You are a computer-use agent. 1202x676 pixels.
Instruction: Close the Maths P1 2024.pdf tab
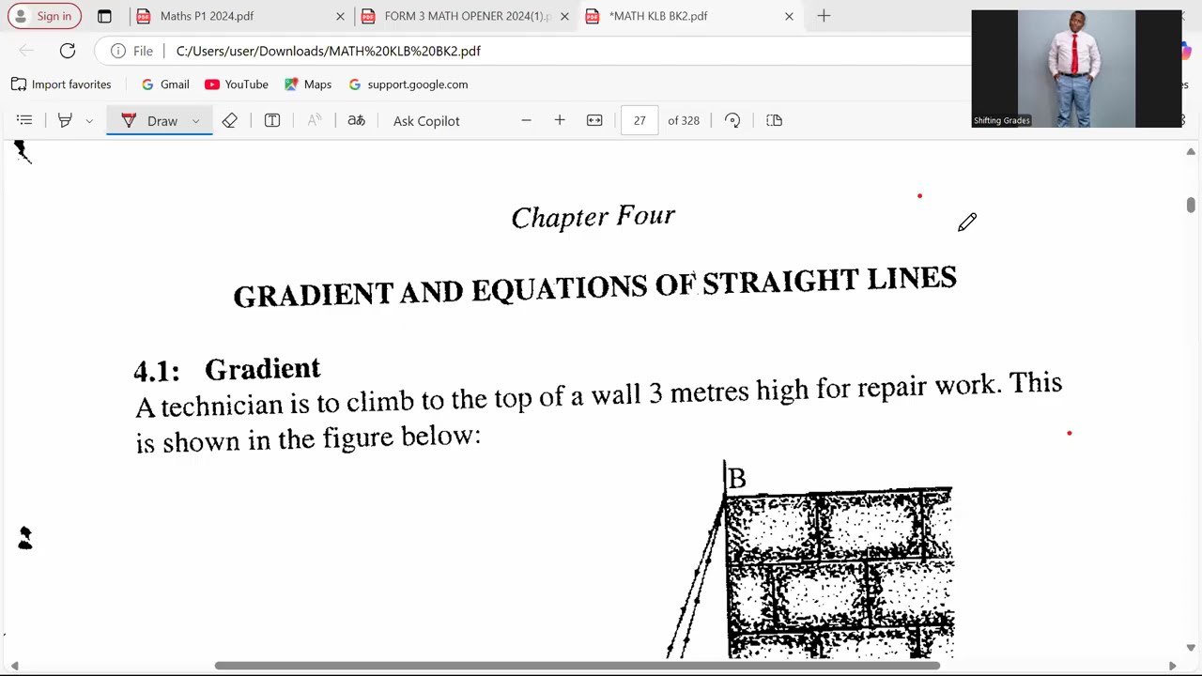tap(340, 16)
